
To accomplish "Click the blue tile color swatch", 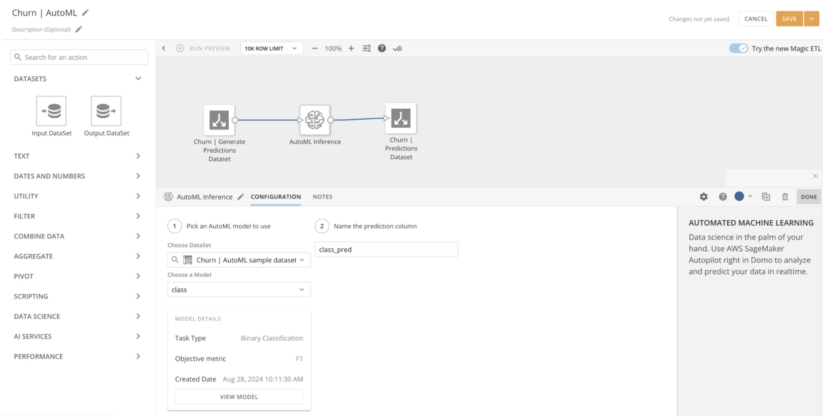I will click(739, 197).
